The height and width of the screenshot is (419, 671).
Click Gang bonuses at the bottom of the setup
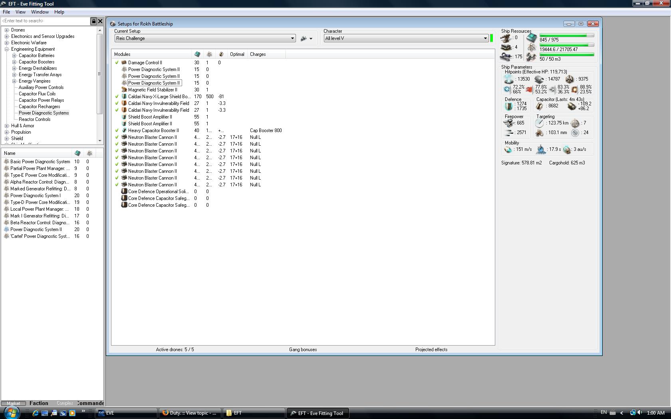tap(303, 350)
